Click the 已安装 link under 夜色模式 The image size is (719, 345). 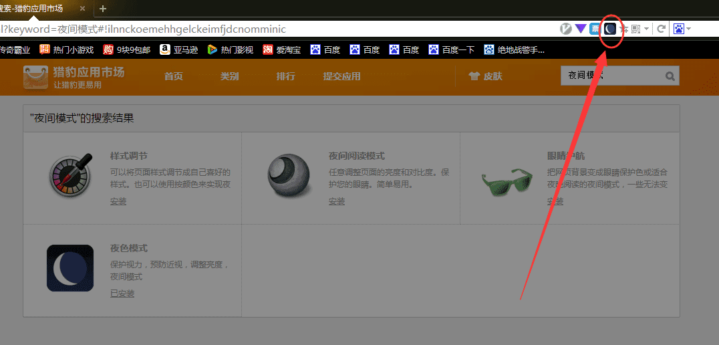click(x=122, y=293)
